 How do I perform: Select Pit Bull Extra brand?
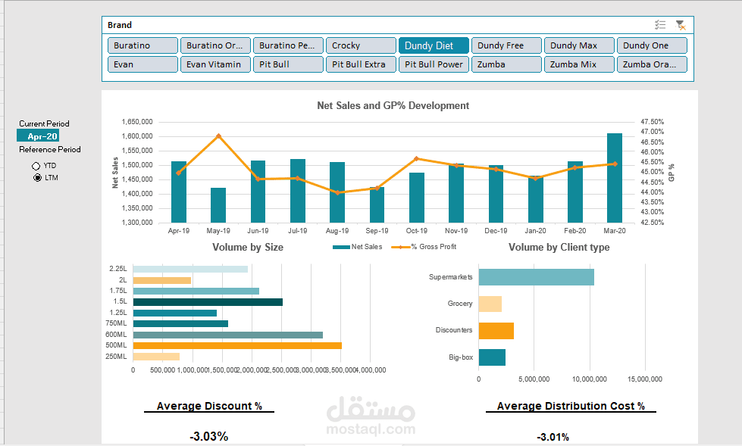pyautogui.click(x=361, y=64)
